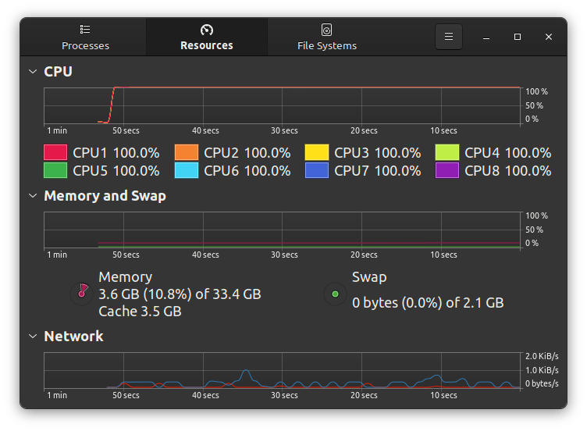The width and height of the screenshot is (587, 431).
Task: Switch to the Processes tab
Action: 85,37
